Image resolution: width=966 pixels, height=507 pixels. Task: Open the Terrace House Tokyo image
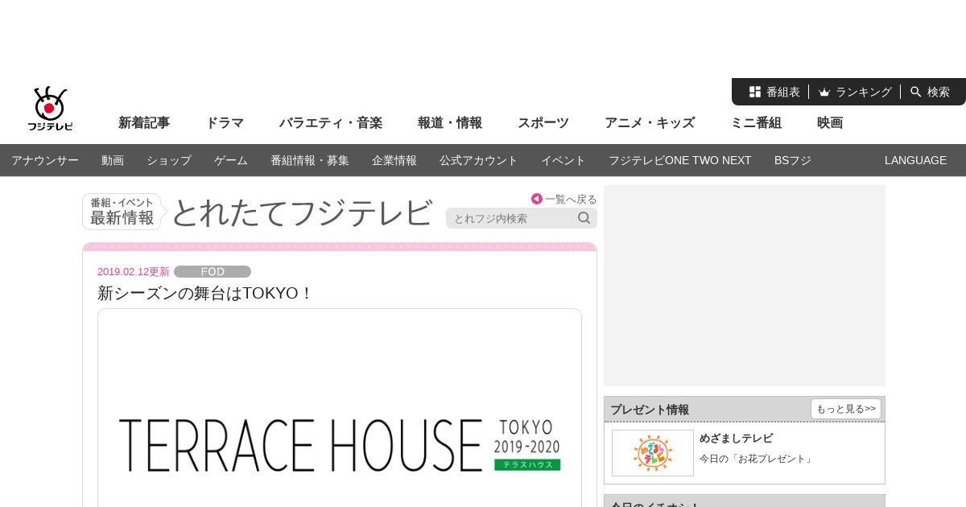(x=340, y=408)
